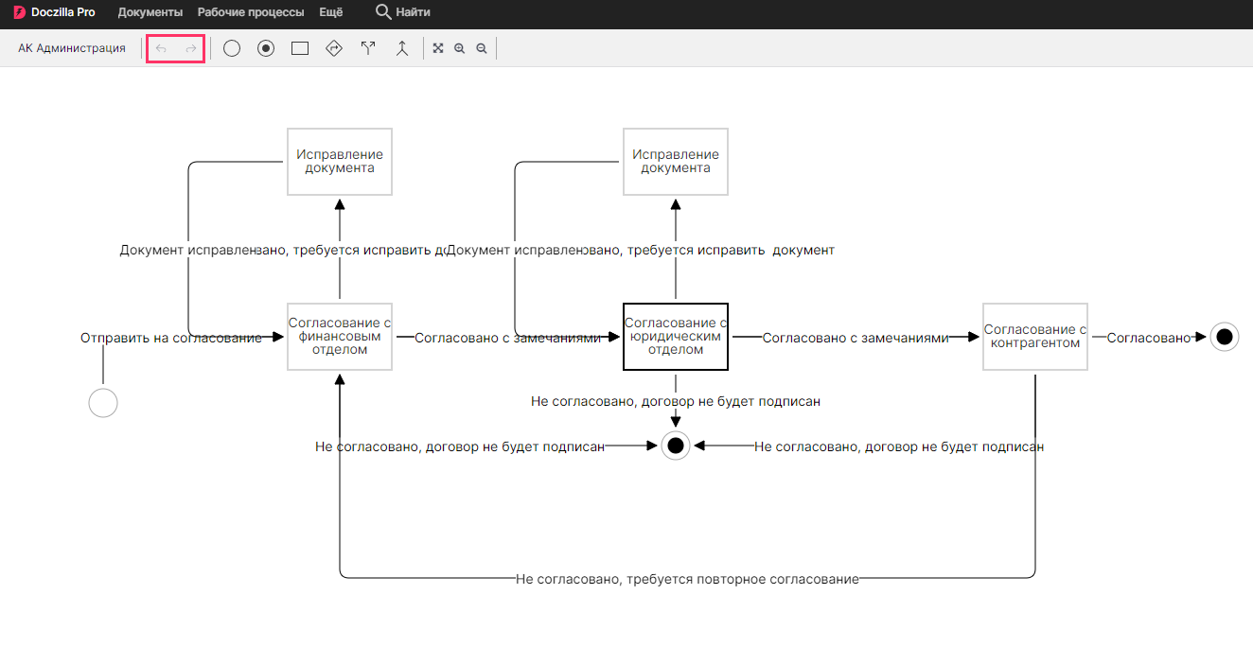Click the Согласовано label near the final node
The image size is (1253, 647).
pyautogui.click(x=1149, y=338)
